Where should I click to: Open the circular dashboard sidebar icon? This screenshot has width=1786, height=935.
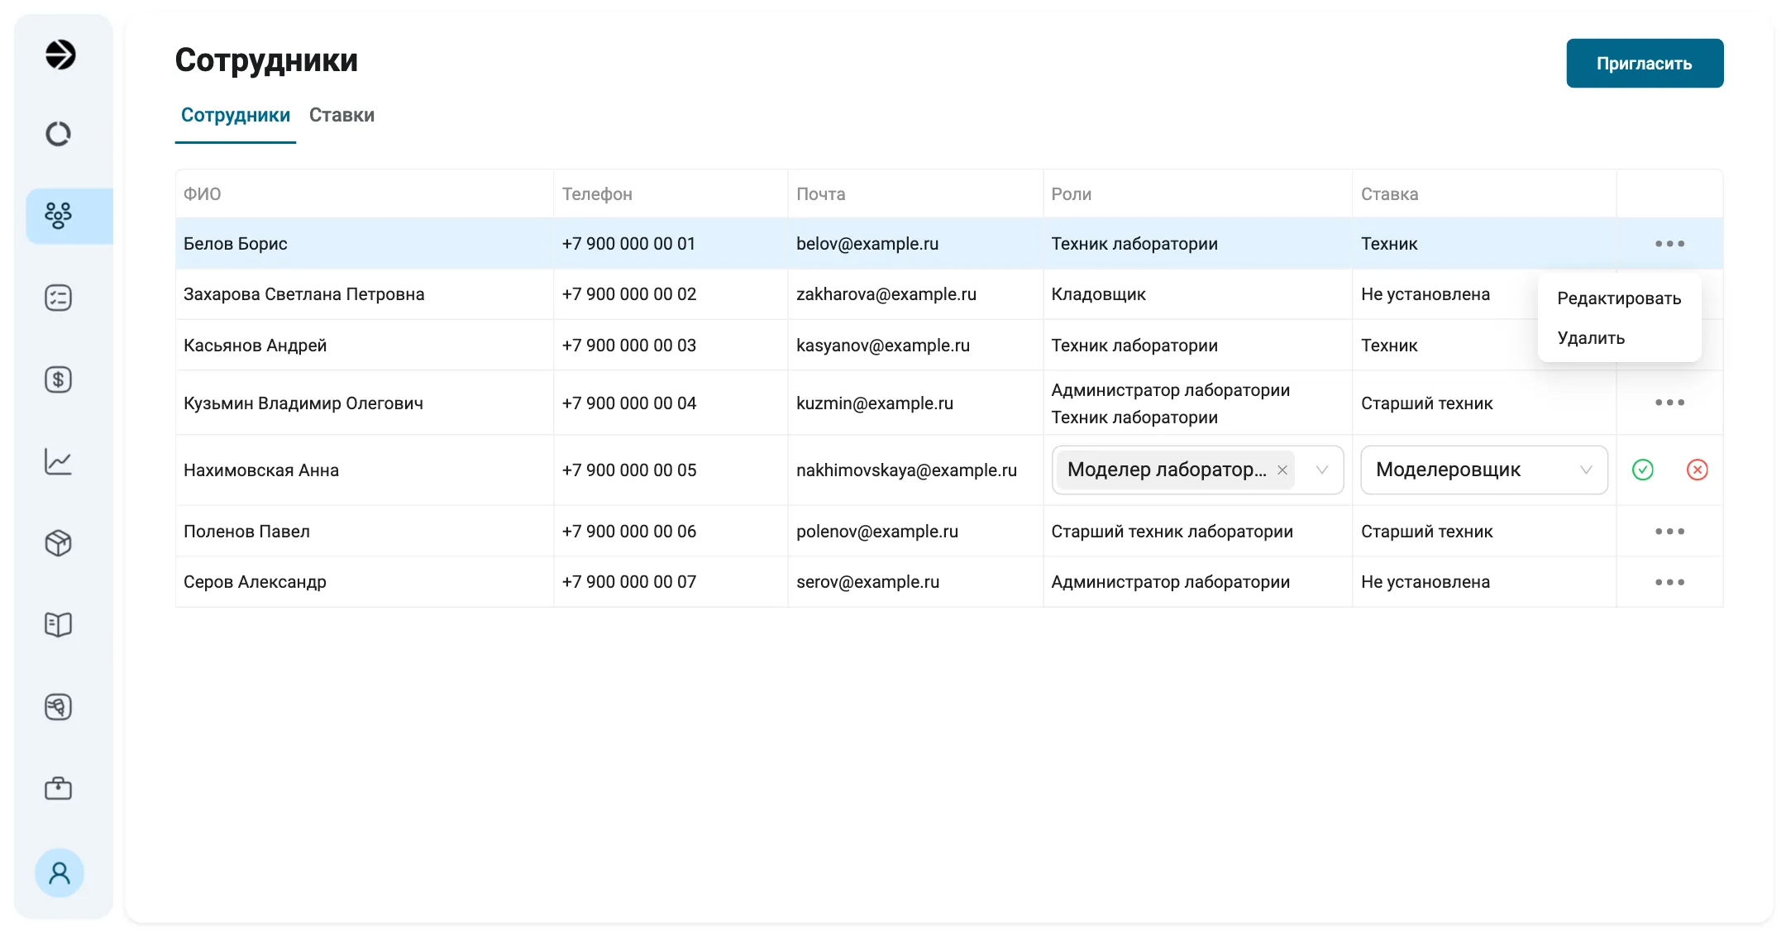58,134
